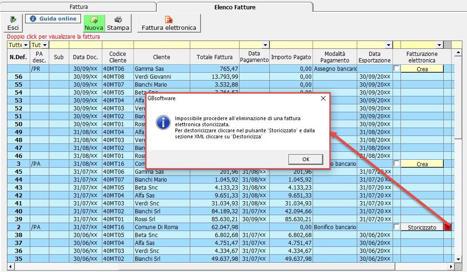Click the vertical scrollbar down arrow
Viewport: 467px width, 272px height.
click(458, 259)
